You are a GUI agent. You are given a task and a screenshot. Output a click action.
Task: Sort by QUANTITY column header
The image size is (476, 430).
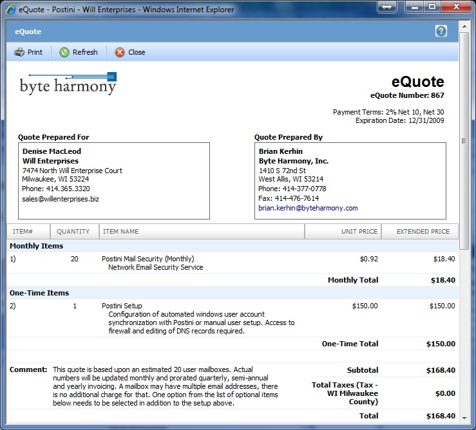(75, 231)
